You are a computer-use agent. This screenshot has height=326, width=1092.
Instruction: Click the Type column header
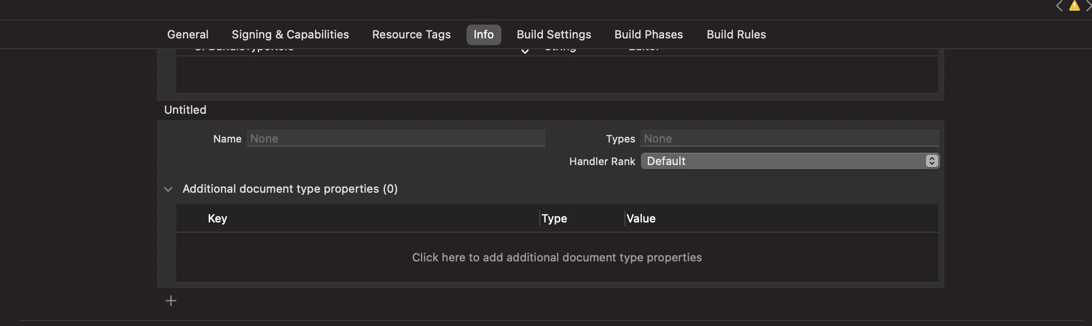(554, 218)
